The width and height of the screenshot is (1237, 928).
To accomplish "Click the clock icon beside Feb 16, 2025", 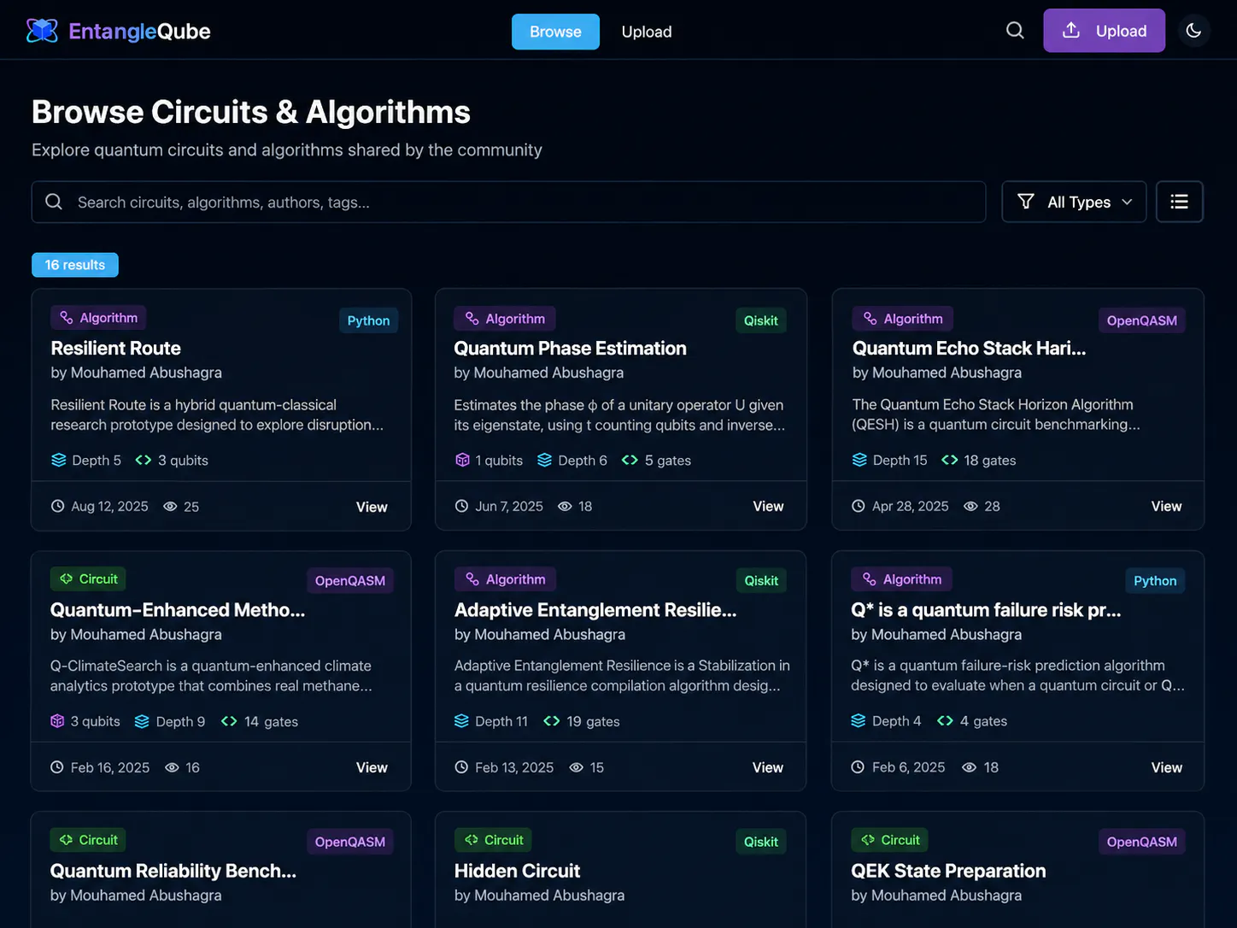I will (56, 767).
